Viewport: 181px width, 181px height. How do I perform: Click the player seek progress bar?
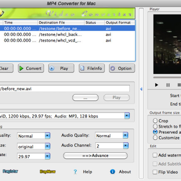tap(167, 78)
